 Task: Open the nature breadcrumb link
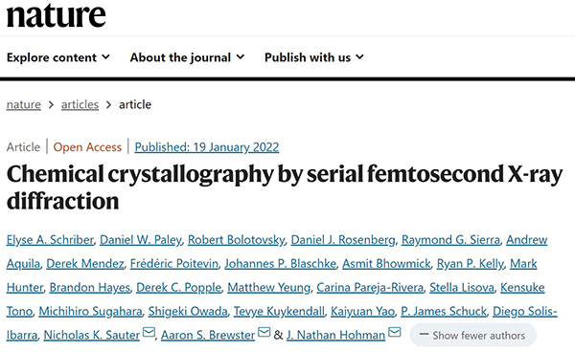23,104
